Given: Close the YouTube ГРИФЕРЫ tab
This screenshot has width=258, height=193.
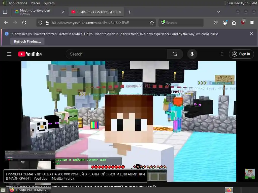Looking at the screenshot, I should pyautogui.click(x=120, y=12).
